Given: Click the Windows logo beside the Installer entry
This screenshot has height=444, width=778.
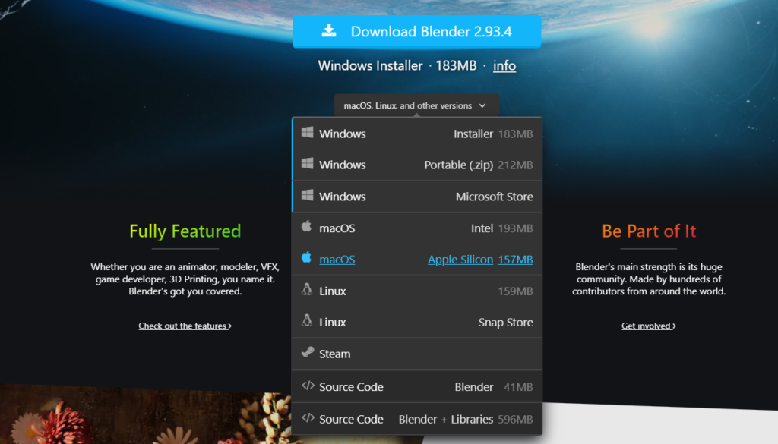Looking at the screenshot, I should [x=307, y=133].
